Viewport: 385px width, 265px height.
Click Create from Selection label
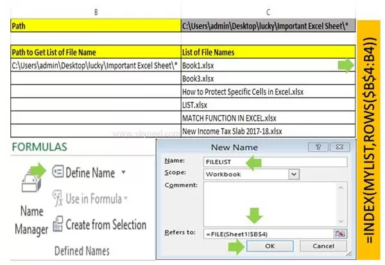pyautogui.click(x=106, y=225)
